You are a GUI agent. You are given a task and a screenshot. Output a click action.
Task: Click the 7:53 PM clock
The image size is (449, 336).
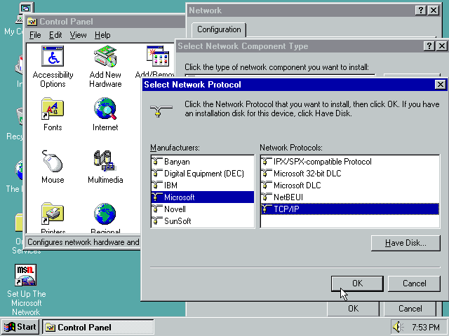[426, 327]
